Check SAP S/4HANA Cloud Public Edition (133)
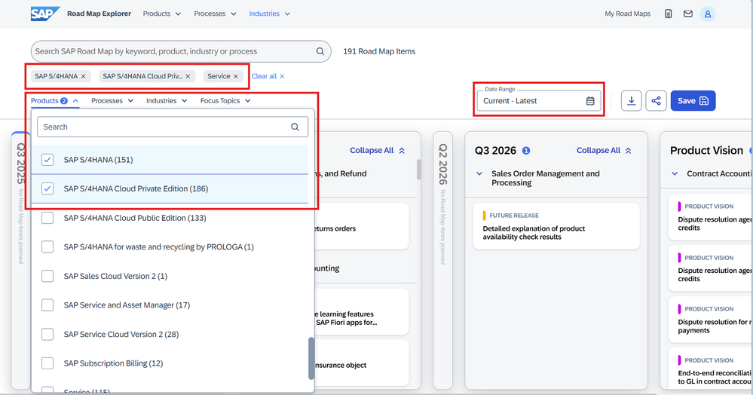Screen dimensions: 753x395 47,218
